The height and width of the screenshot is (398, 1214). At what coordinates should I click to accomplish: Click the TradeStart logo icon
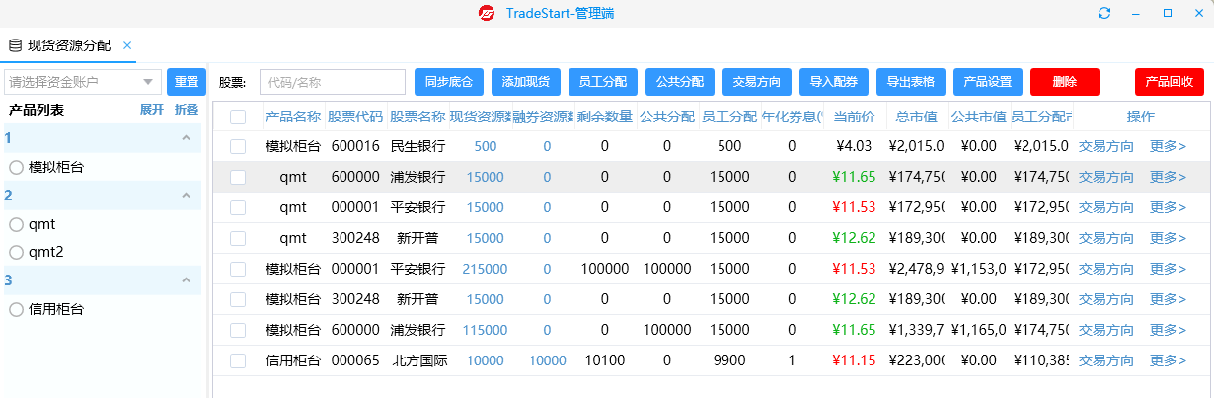click(x=487, y=13)
